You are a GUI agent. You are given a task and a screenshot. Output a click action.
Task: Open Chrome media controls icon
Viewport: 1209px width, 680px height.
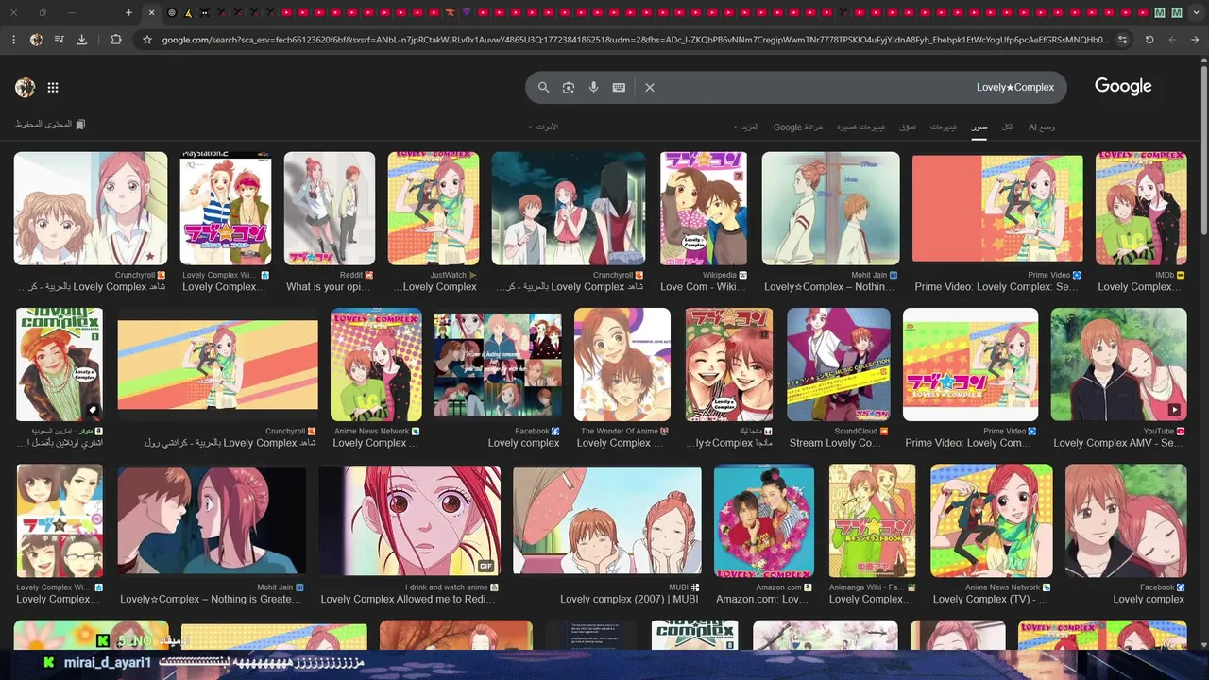click(60, 40)
